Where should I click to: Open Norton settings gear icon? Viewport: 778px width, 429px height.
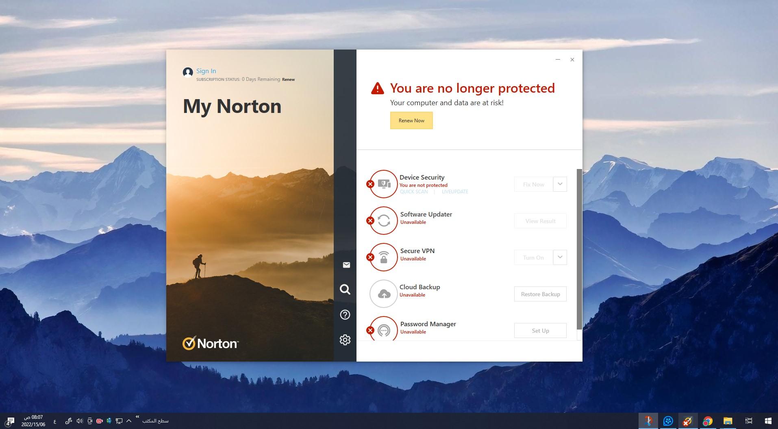[x=345, y=340]
